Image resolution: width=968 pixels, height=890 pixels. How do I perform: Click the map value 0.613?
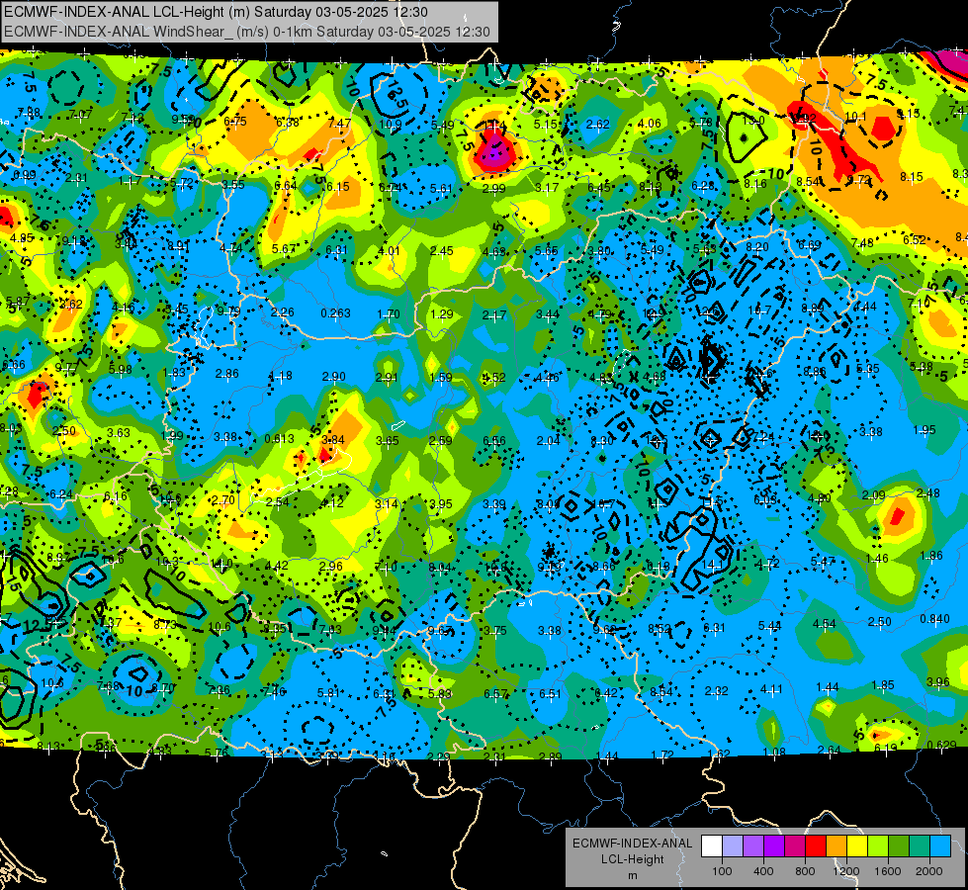pos(279,438)
